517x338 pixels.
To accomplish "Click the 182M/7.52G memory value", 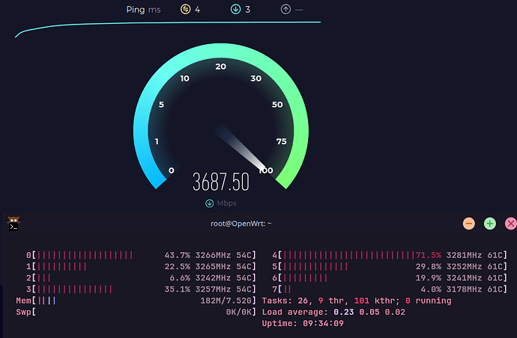I will (x=226, y=301).
